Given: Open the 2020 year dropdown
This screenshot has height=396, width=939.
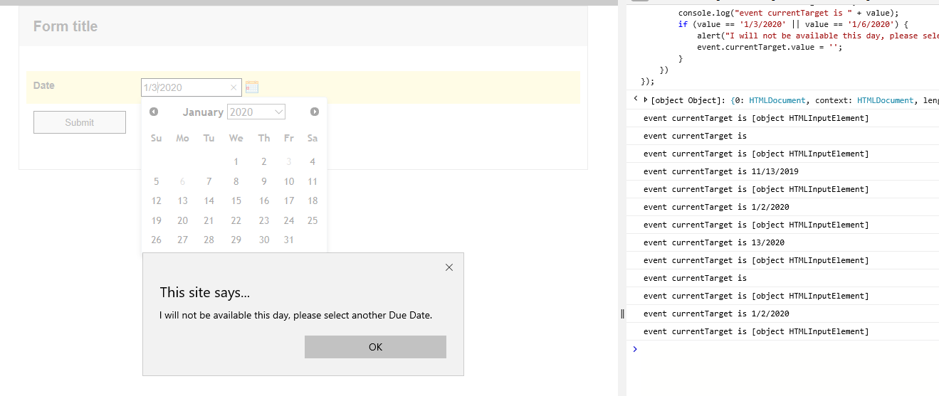Looking at the screenshot, I should tap(256, 112).
